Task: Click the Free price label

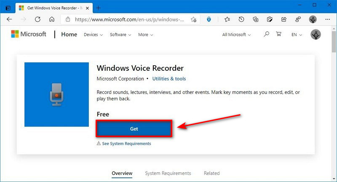Action: [x=103, y=114]
